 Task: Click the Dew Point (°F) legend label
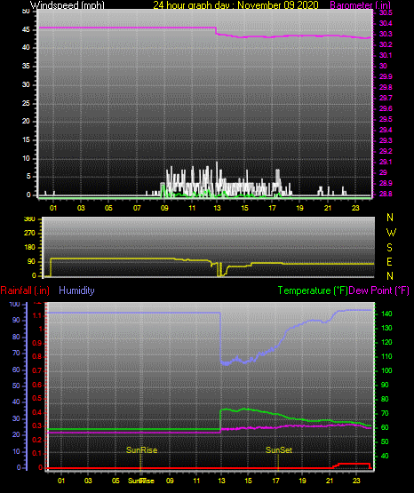coord(379,290)
